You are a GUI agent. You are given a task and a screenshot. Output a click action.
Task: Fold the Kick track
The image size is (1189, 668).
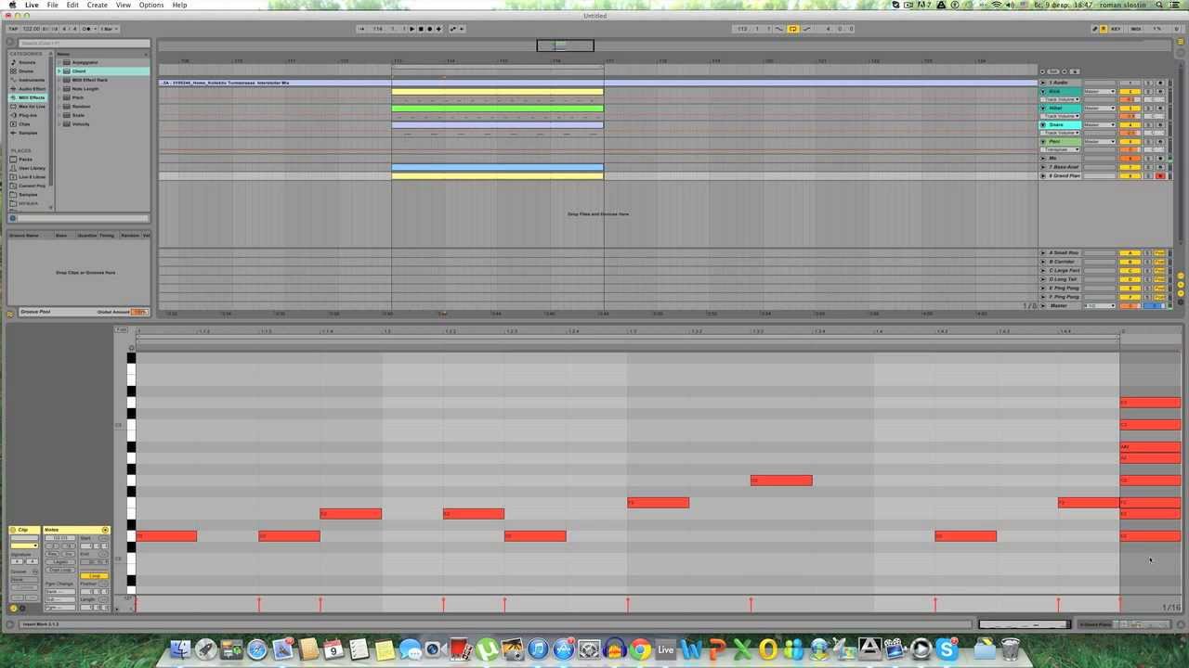(1042, 92)
